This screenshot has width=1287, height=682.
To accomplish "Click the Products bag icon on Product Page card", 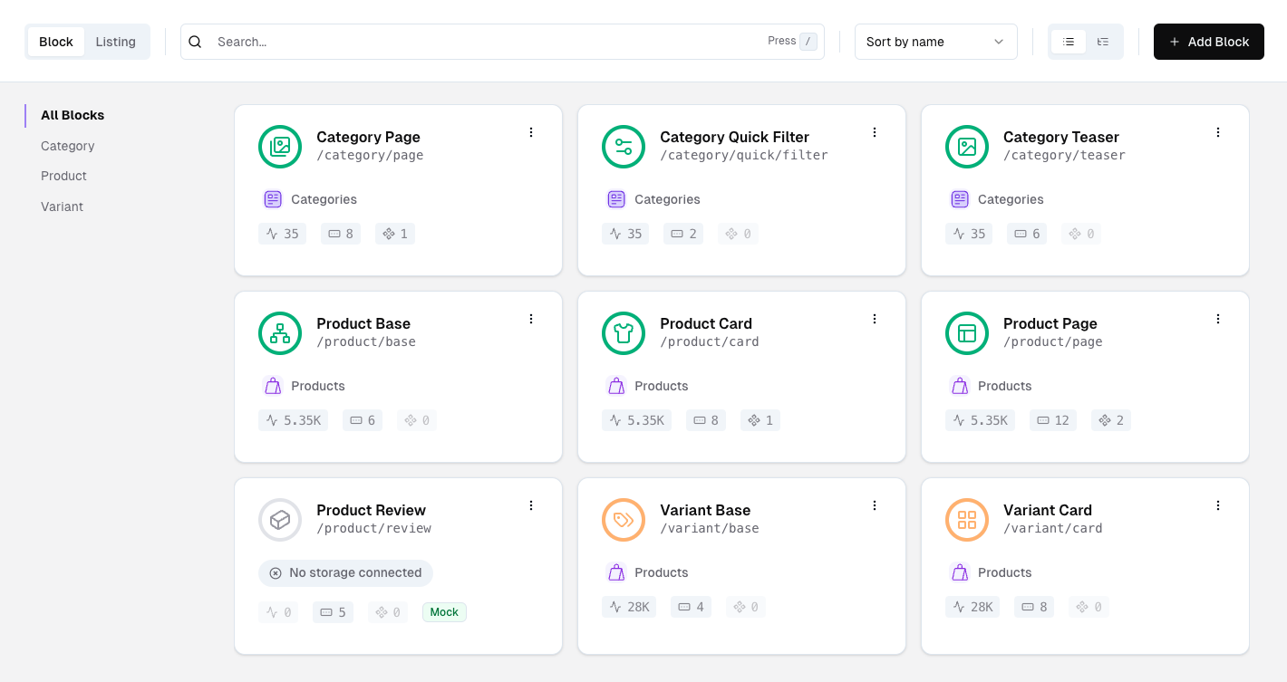I will pyautogui.click(x=959, y=386).
